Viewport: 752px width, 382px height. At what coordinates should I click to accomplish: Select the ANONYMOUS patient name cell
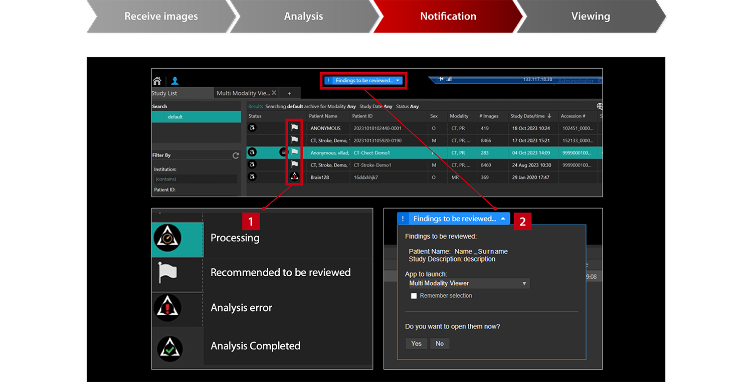325,128
